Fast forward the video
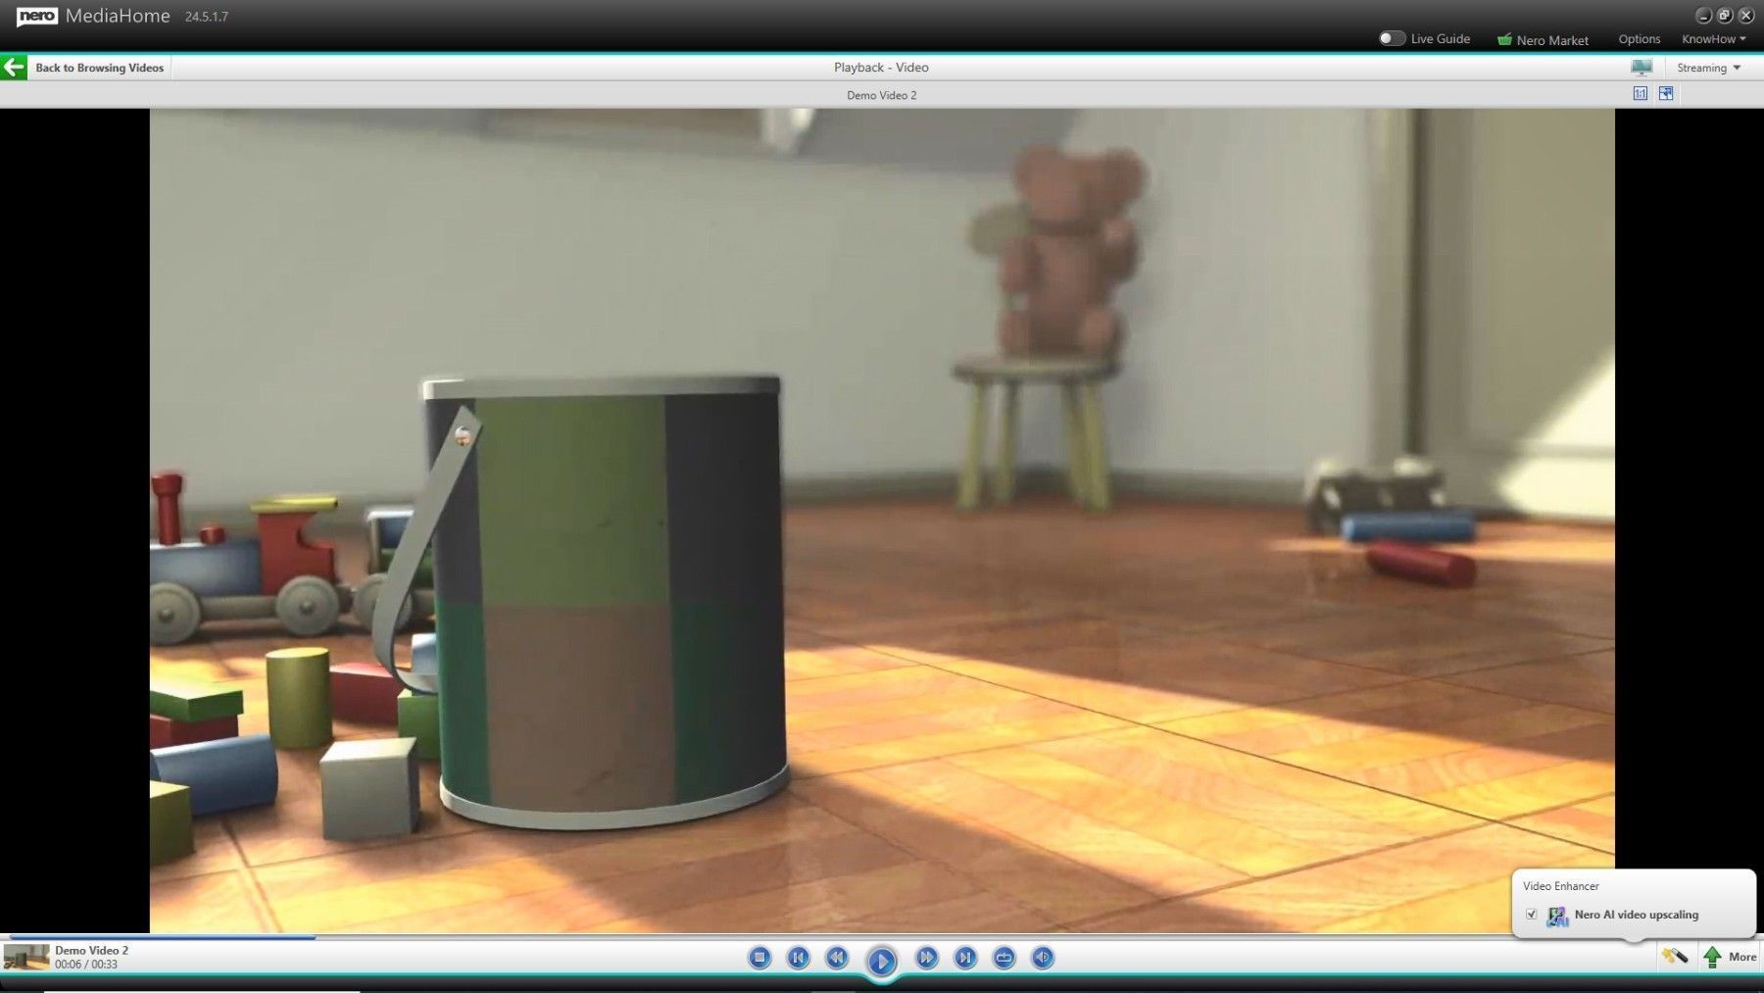Image resolution: width=1764 pixels, height=993 pixels. pyautogui.click(x=926, y=958)
